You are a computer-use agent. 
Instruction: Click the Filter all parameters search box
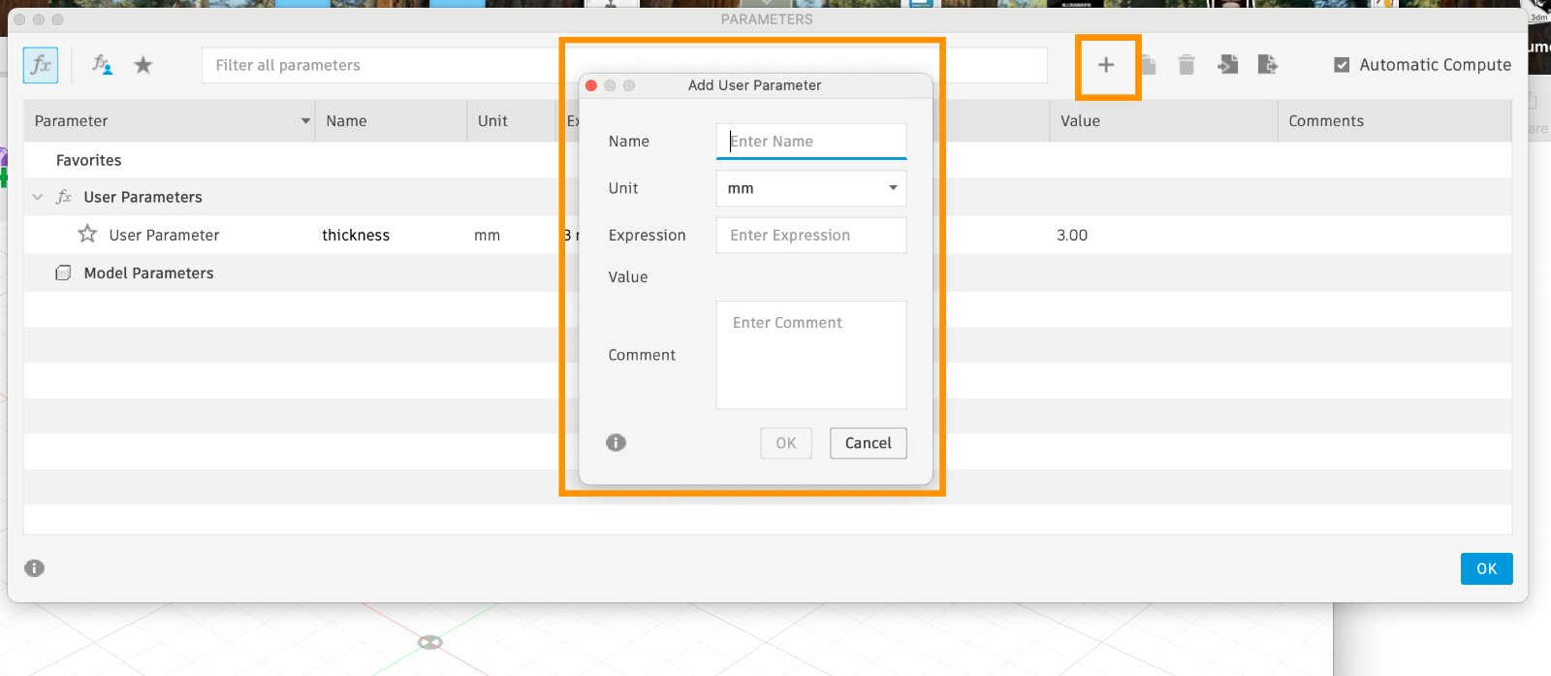tap(624, 65)
